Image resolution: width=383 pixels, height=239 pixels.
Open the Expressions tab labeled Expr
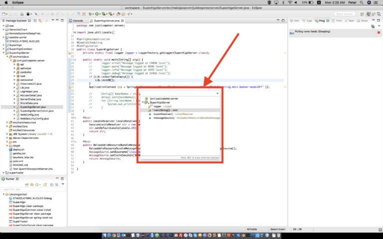[x=307, y=21]
